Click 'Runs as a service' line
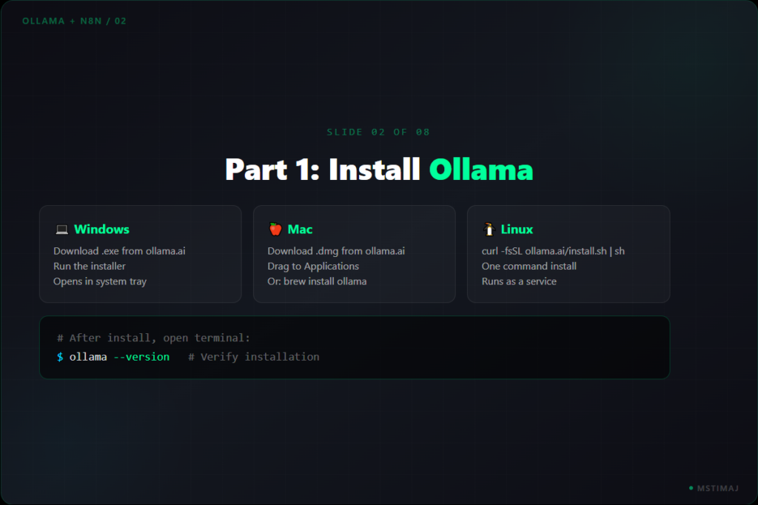This screenshot has width=758, height=505. [519, 281]
